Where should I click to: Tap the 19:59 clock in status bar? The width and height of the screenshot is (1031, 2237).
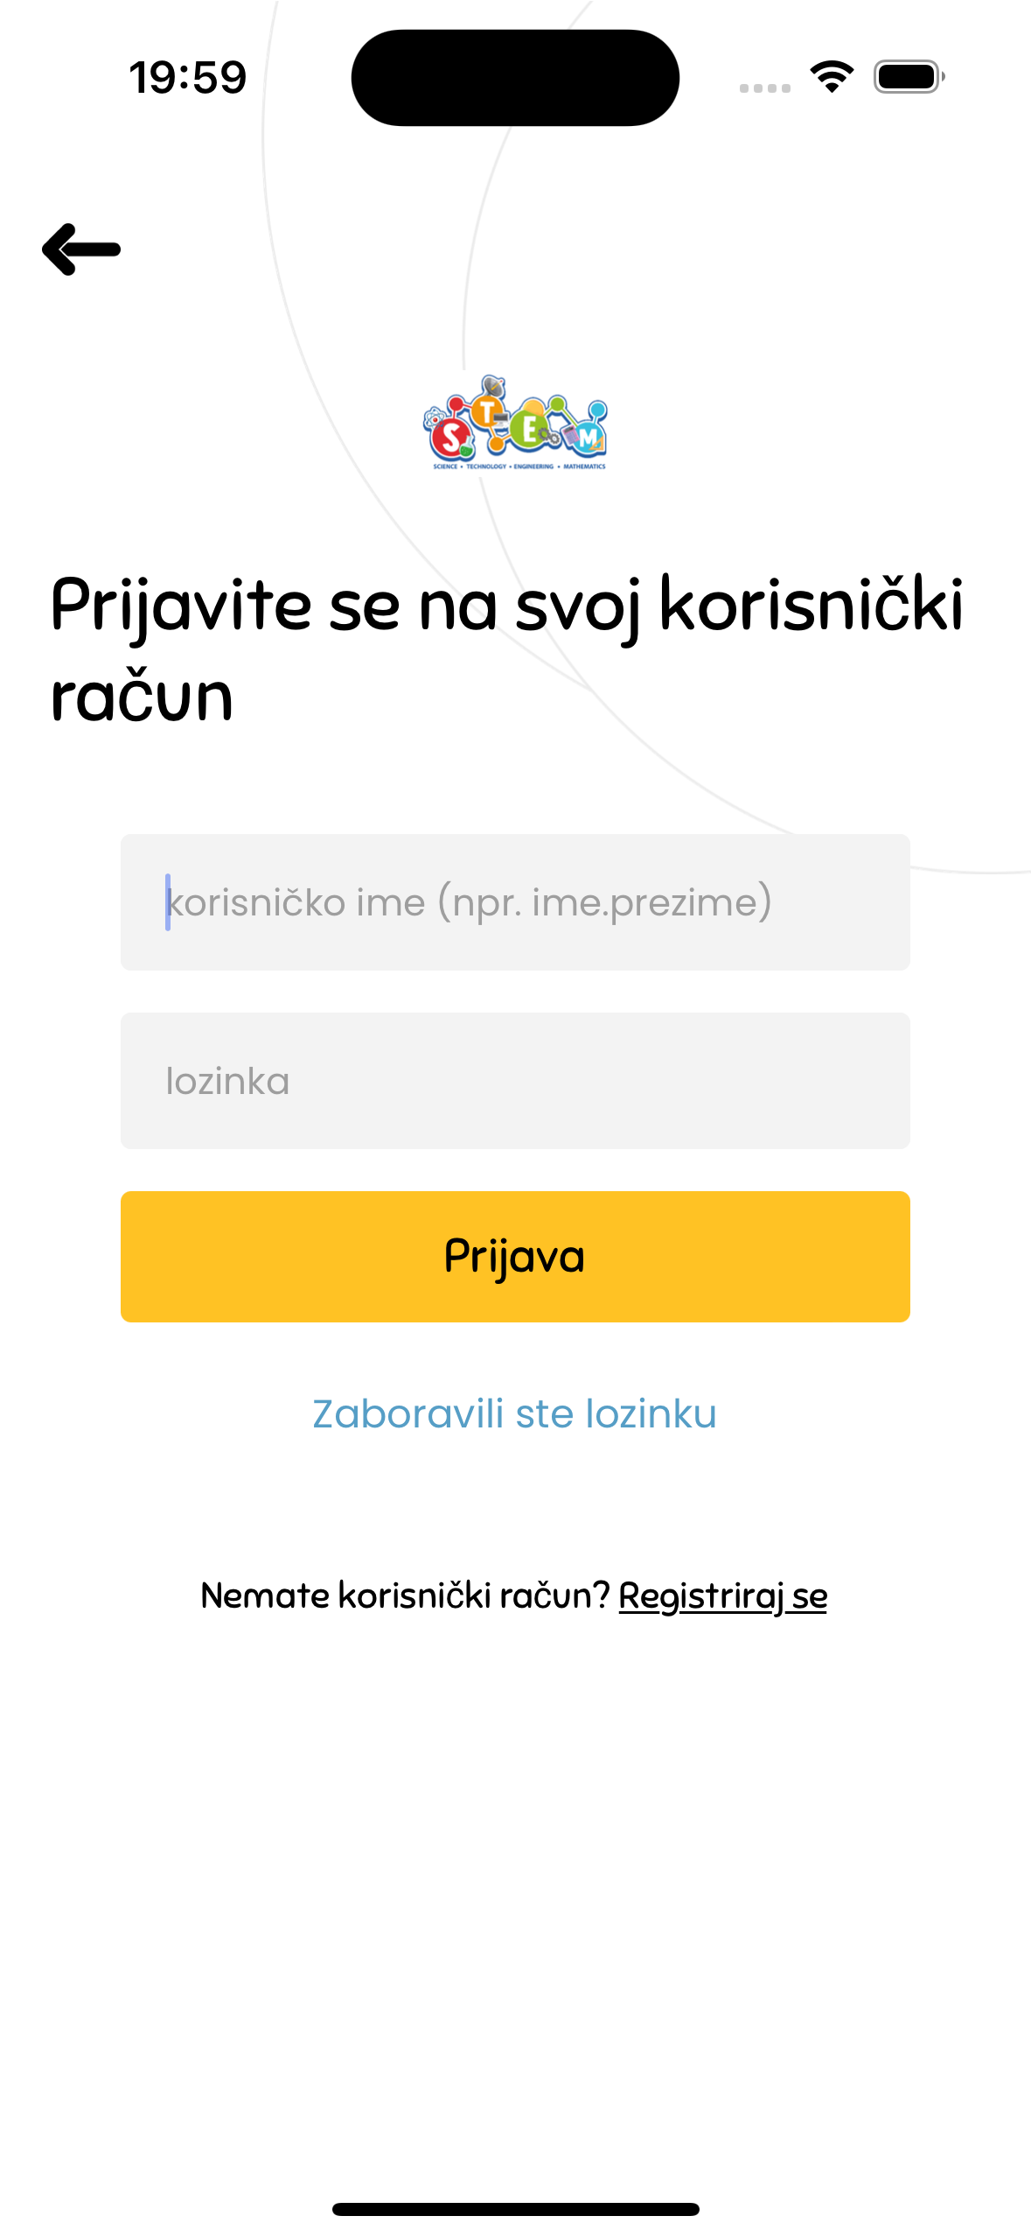pos(188,77)
